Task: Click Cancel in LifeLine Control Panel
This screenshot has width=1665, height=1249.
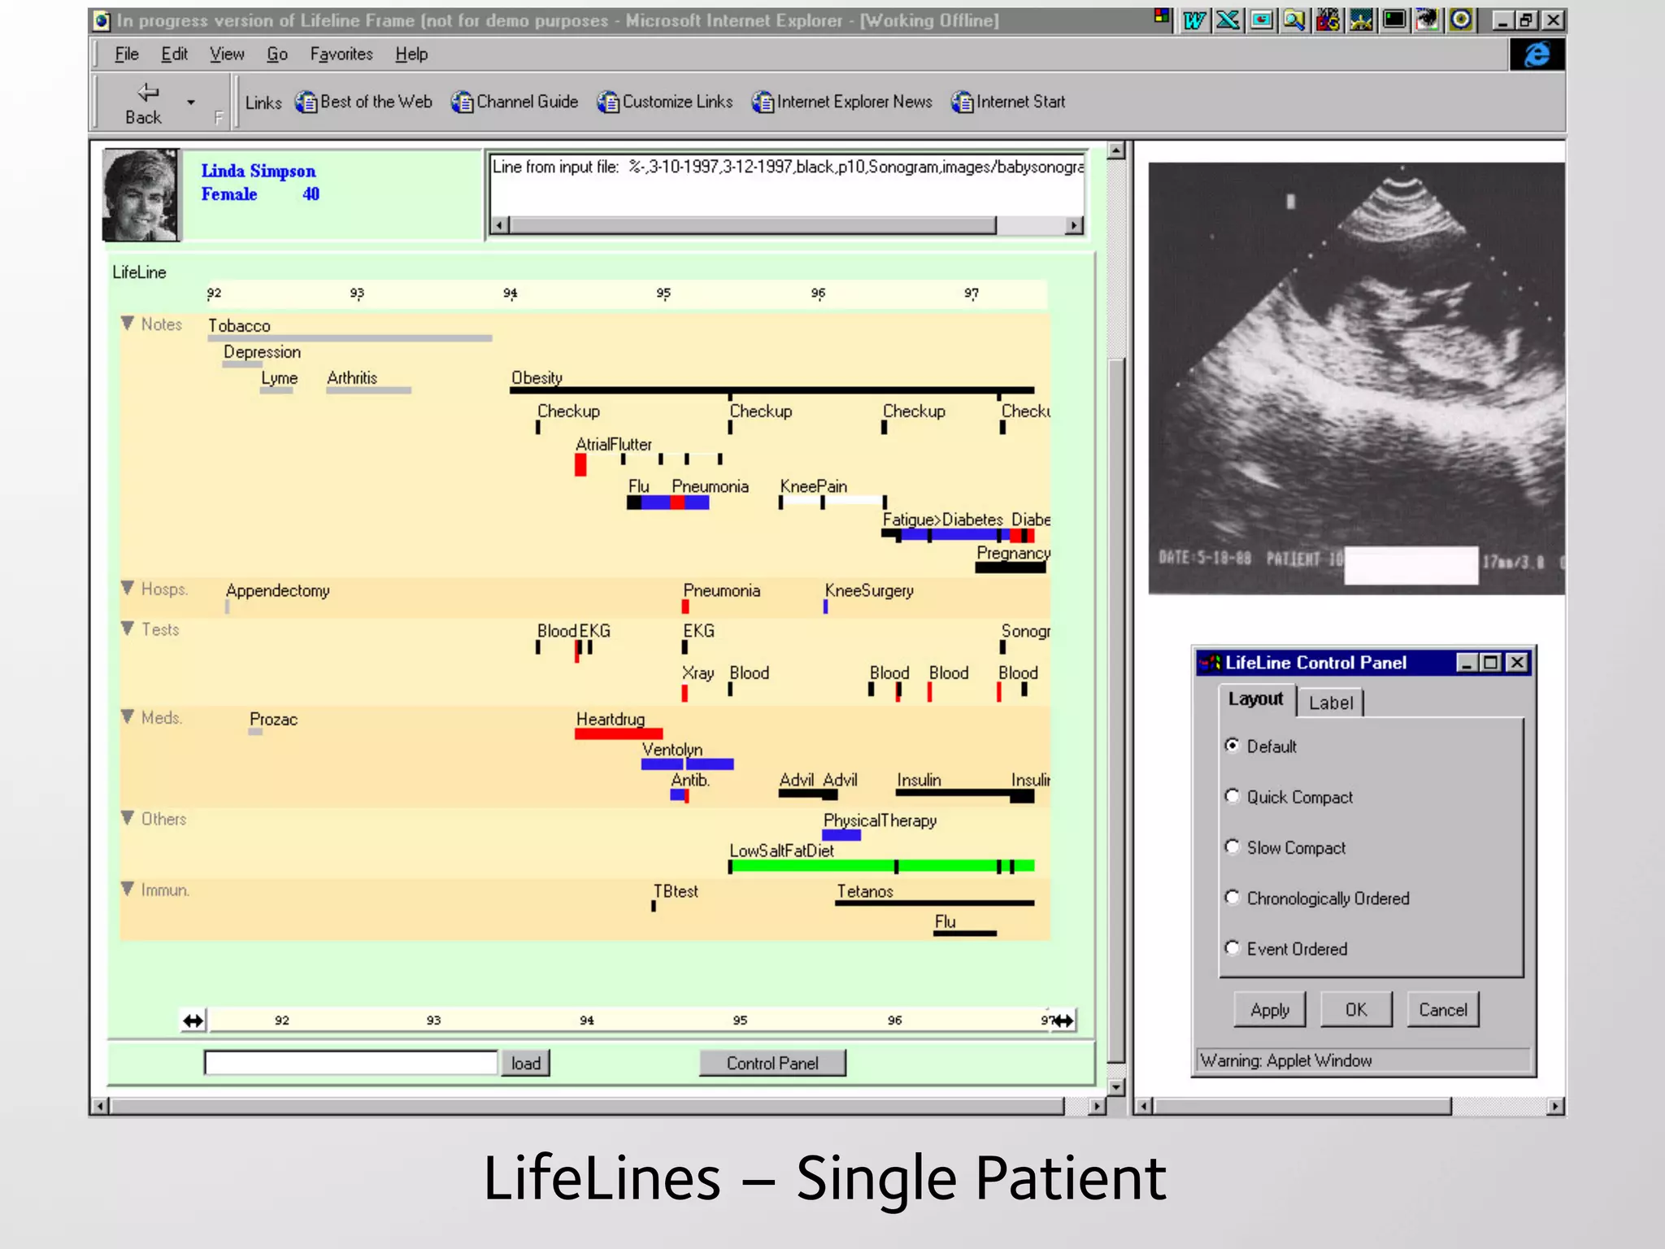Action: (1443, 1010)
